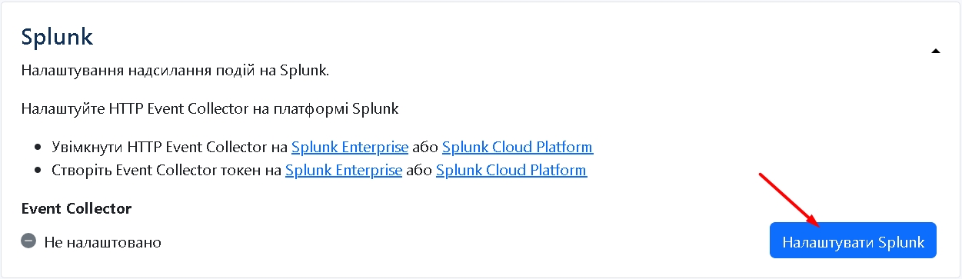Click the "Налаштування надсилання подій на Splunk." description
962x279 pixels.
[x=175, y=71]
